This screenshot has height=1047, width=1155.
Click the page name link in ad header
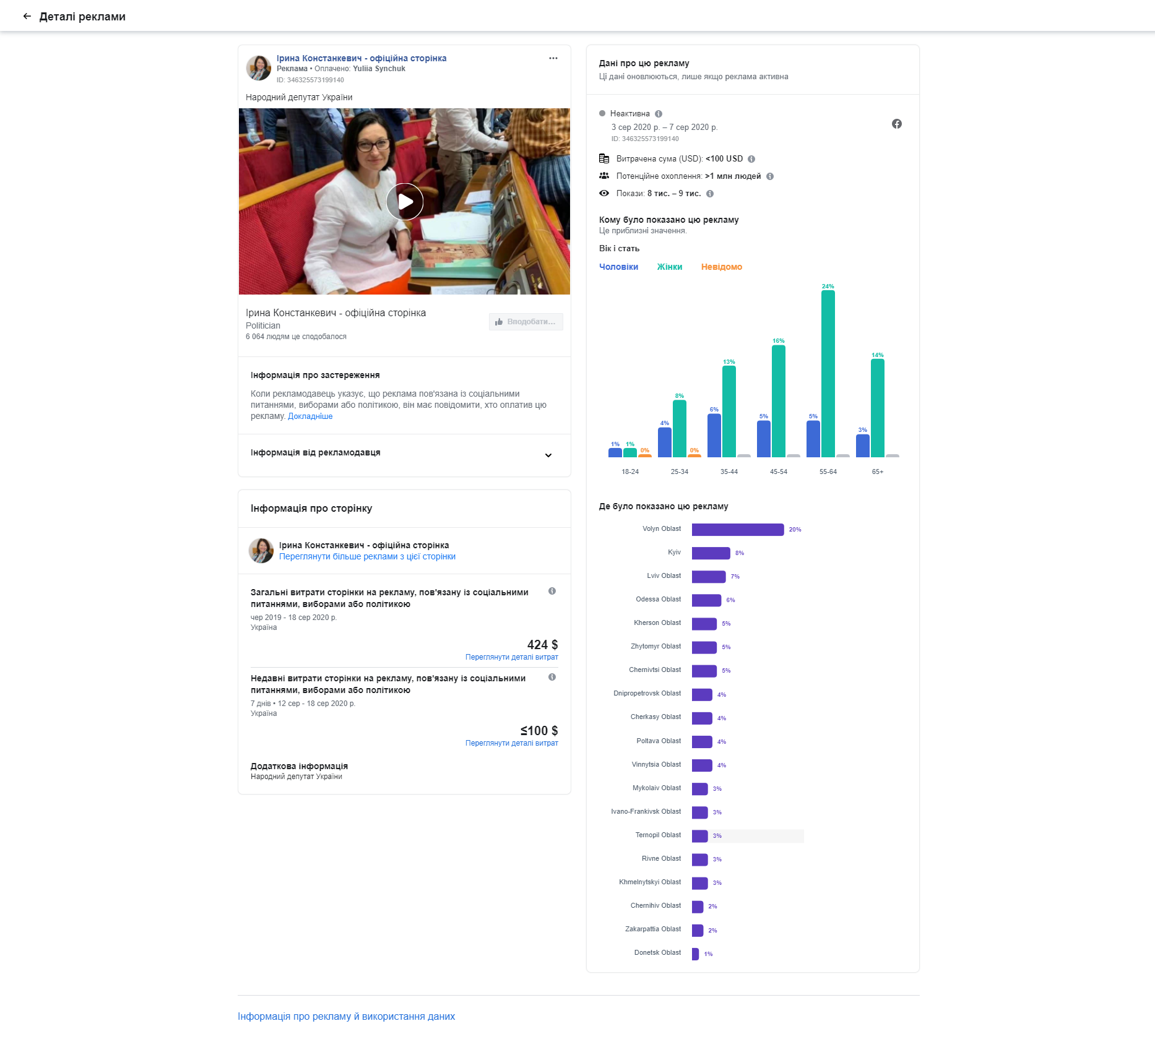[x=361, y=58]
